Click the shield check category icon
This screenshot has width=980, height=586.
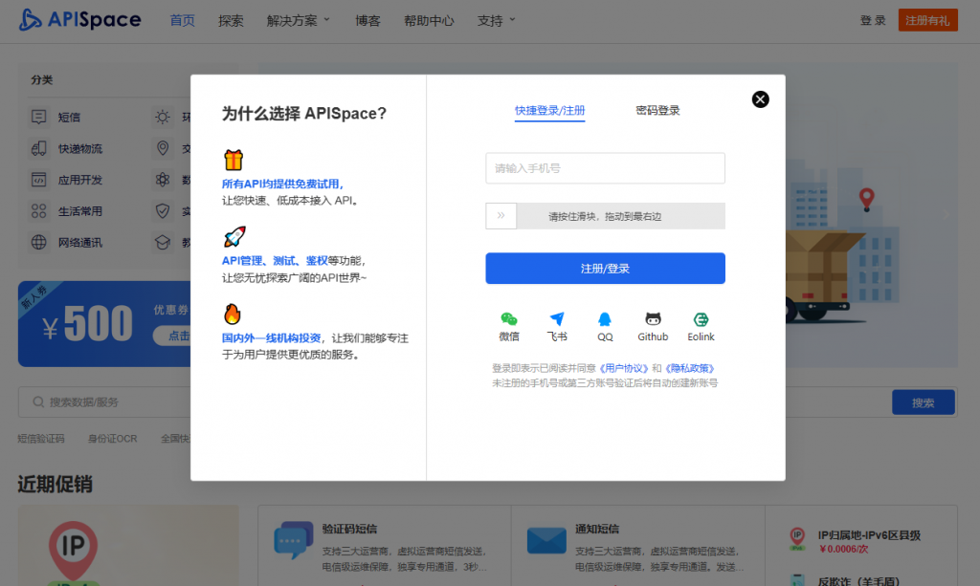tap(163, 211)
